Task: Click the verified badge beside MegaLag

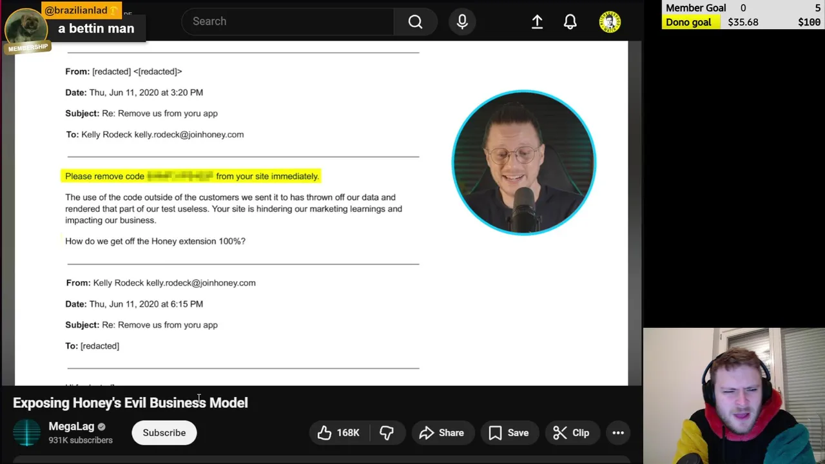Action: 101,427
